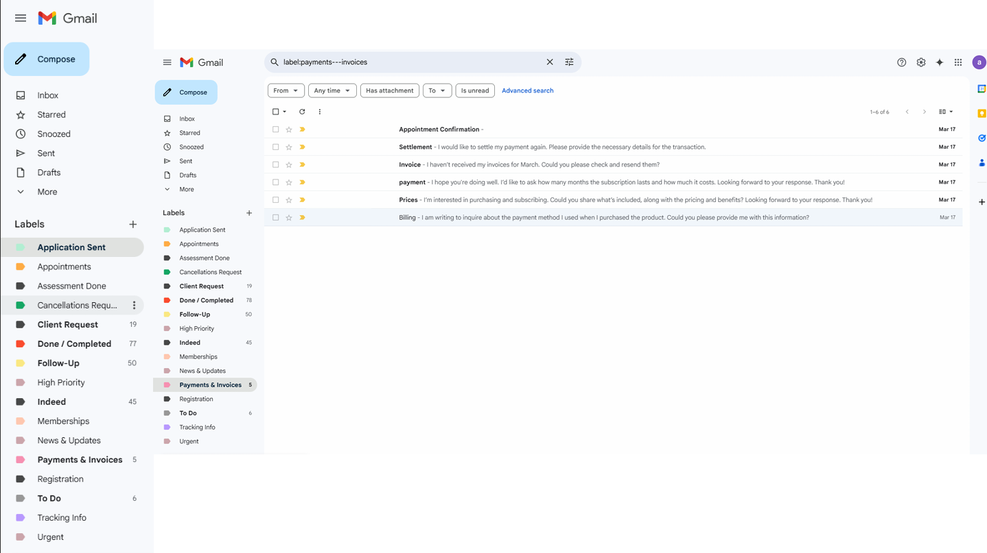Open Google Calendar side panel icon
Screen dimensions: 987x553
pyautogui.click(x=982, y=88)
